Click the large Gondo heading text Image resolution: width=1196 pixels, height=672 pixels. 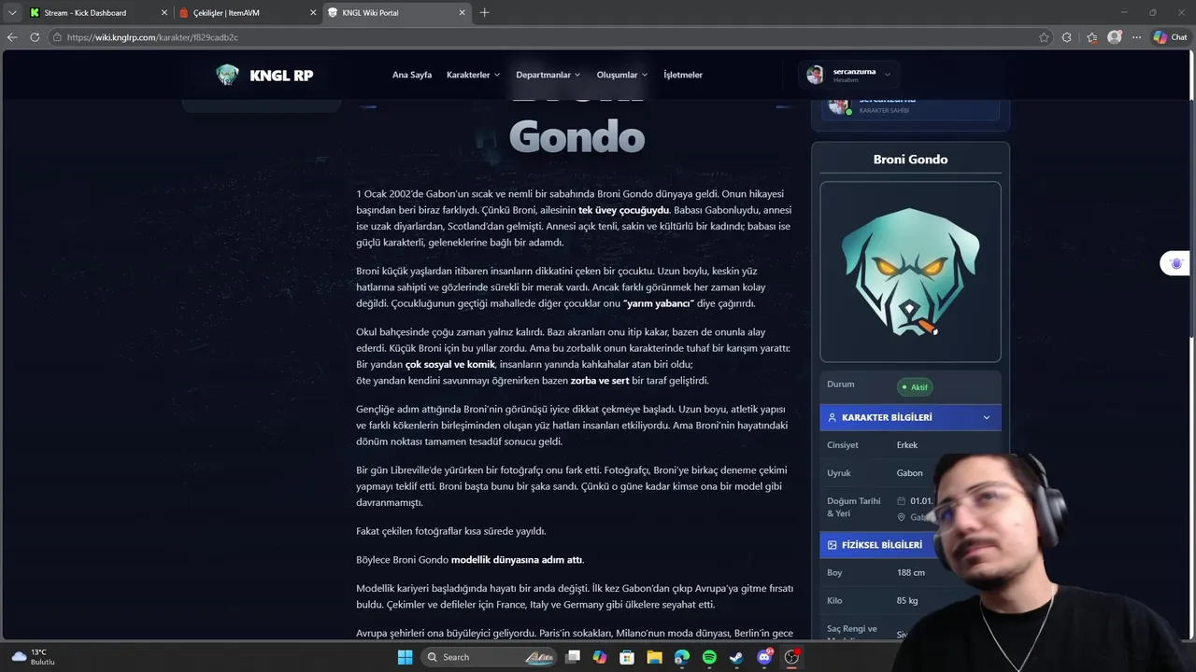point(577,137)
